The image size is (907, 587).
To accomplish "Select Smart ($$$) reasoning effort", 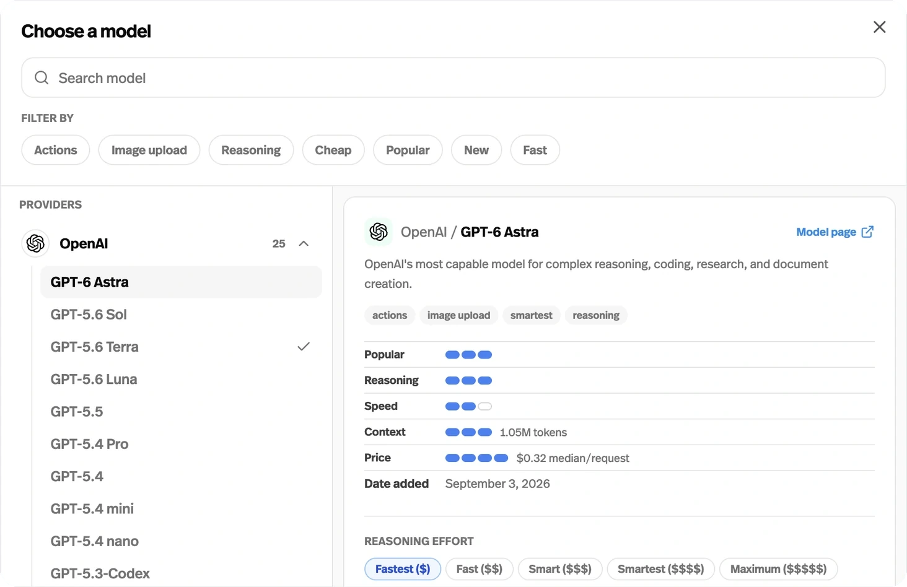I will click(x=560, y=569).
